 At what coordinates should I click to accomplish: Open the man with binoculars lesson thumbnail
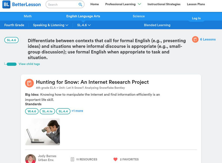[42, 132]
